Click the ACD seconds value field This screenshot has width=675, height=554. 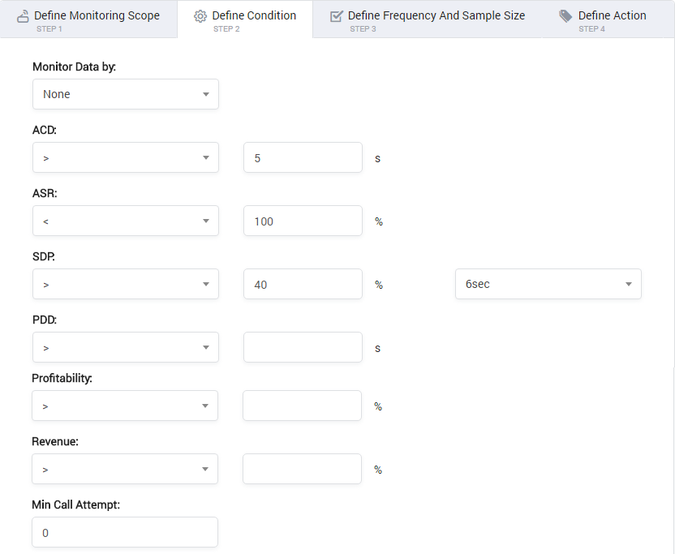[x=303, y=157]
